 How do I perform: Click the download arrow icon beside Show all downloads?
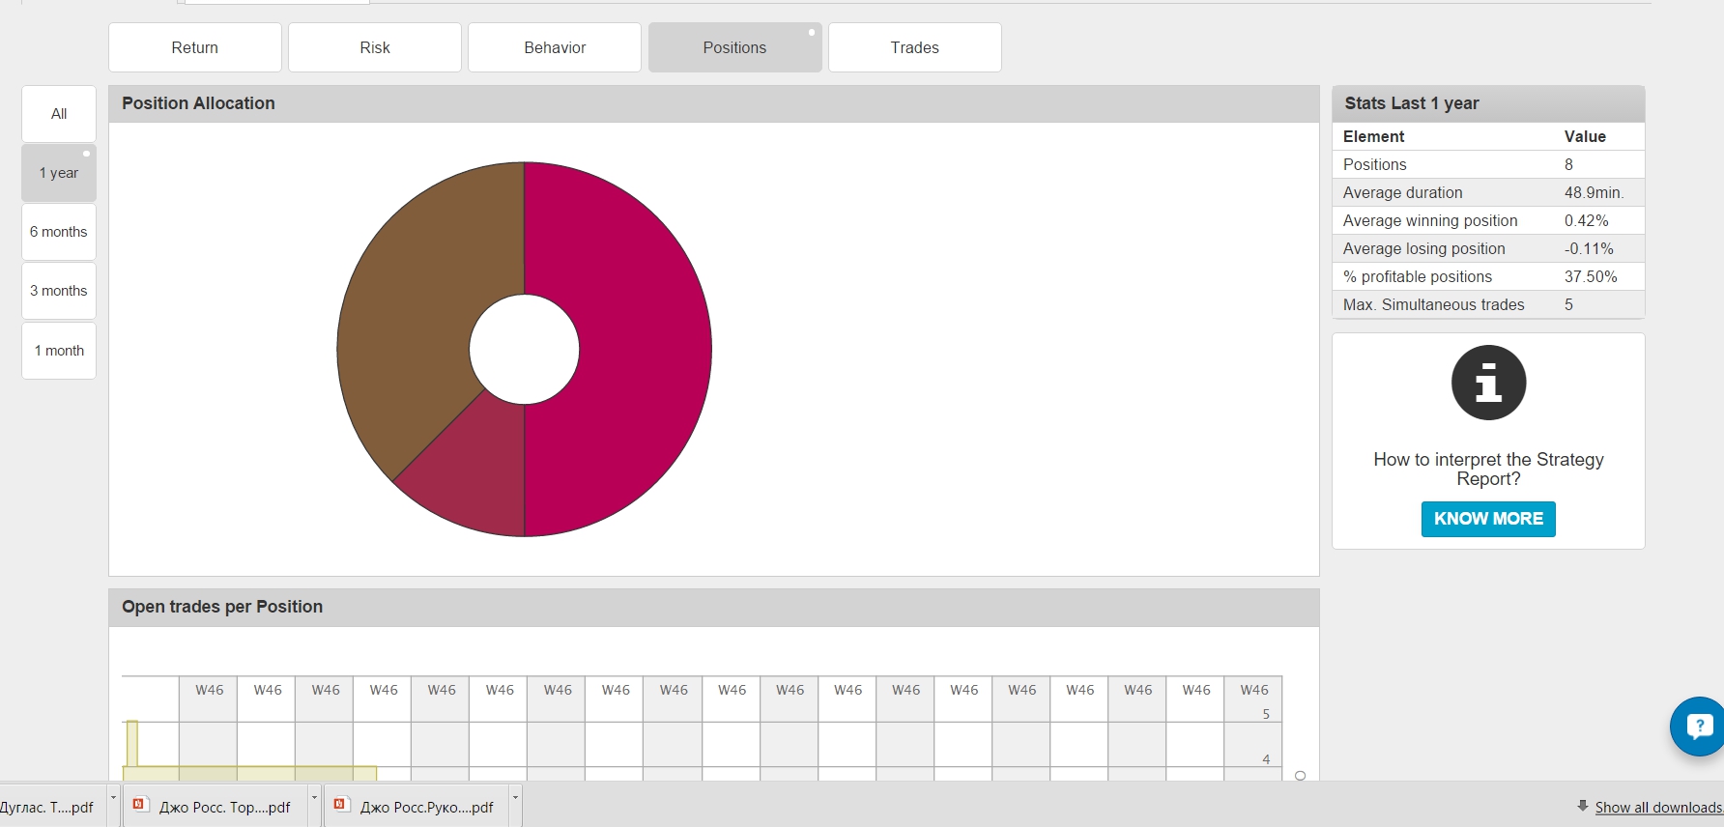click(1583, 806)
